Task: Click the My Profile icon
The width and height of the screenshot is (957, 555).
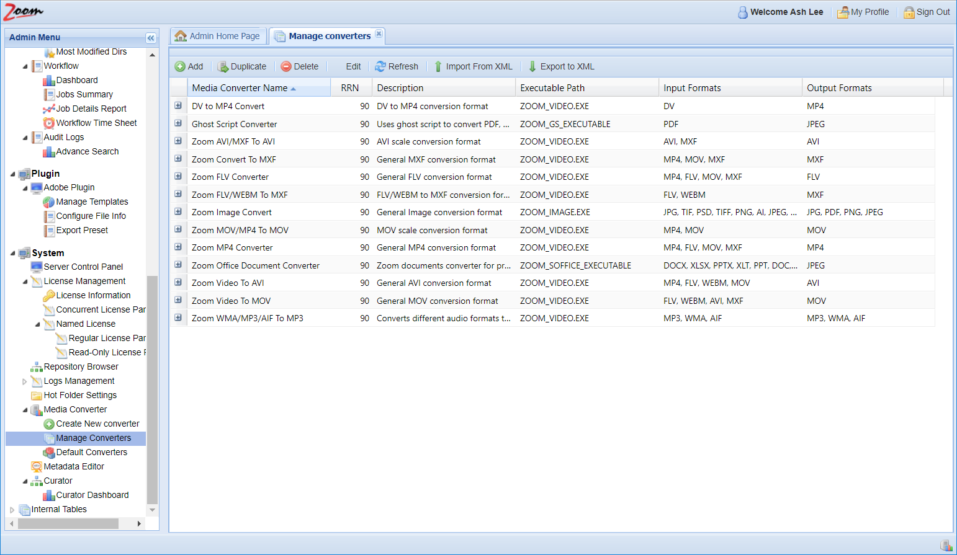Action: (x=843, y=12)
